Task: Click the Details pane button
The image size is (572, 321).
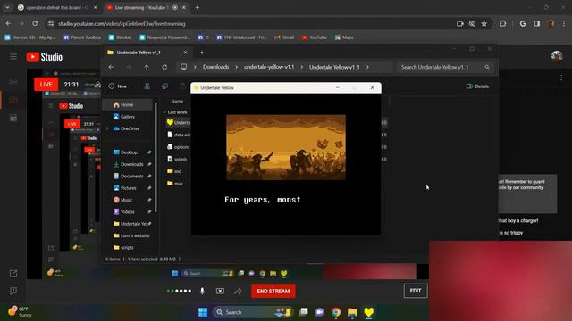Action: [477, 86]
